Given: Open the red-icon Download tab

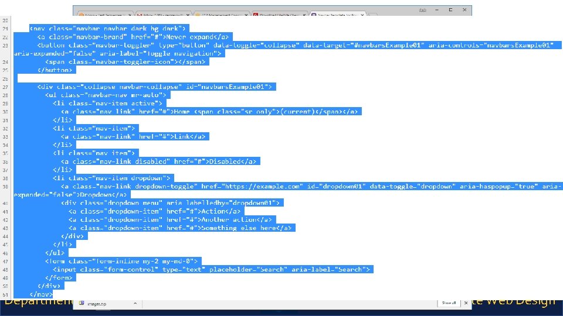Looking at the screenshot, I should [x=277, y=15].
